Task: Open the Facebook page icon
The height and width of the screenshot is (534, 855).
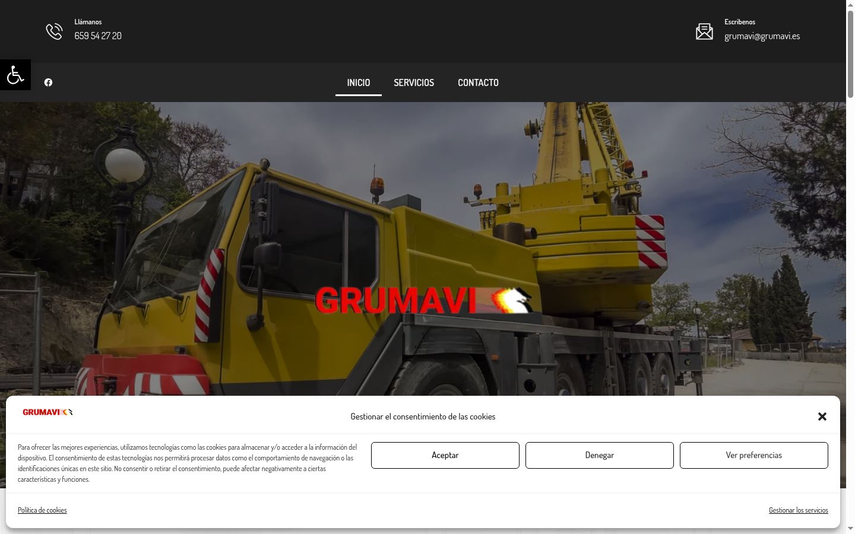Action: 48,82
